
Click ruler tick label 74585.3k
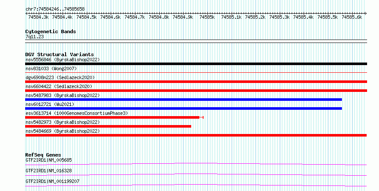(279, 17)
